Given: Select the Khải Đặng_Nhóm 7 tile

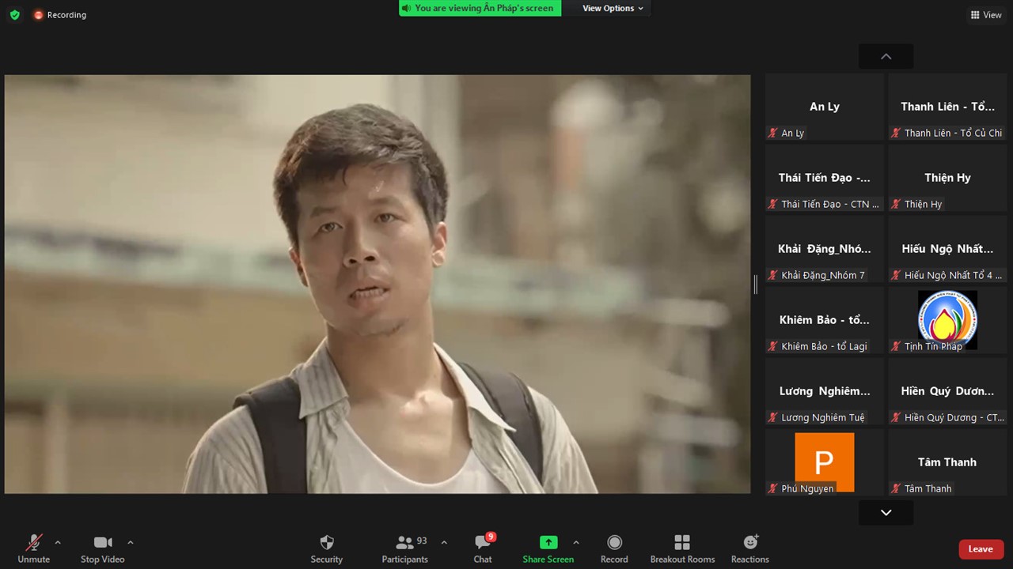Looking at the screenshot, I should point(825,249).
